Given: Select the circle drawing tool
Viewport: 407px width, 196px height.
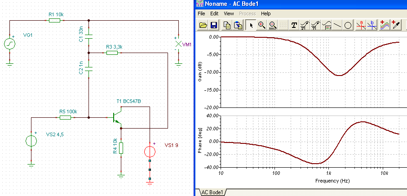Looking at the screenshot, I should 348,25.
